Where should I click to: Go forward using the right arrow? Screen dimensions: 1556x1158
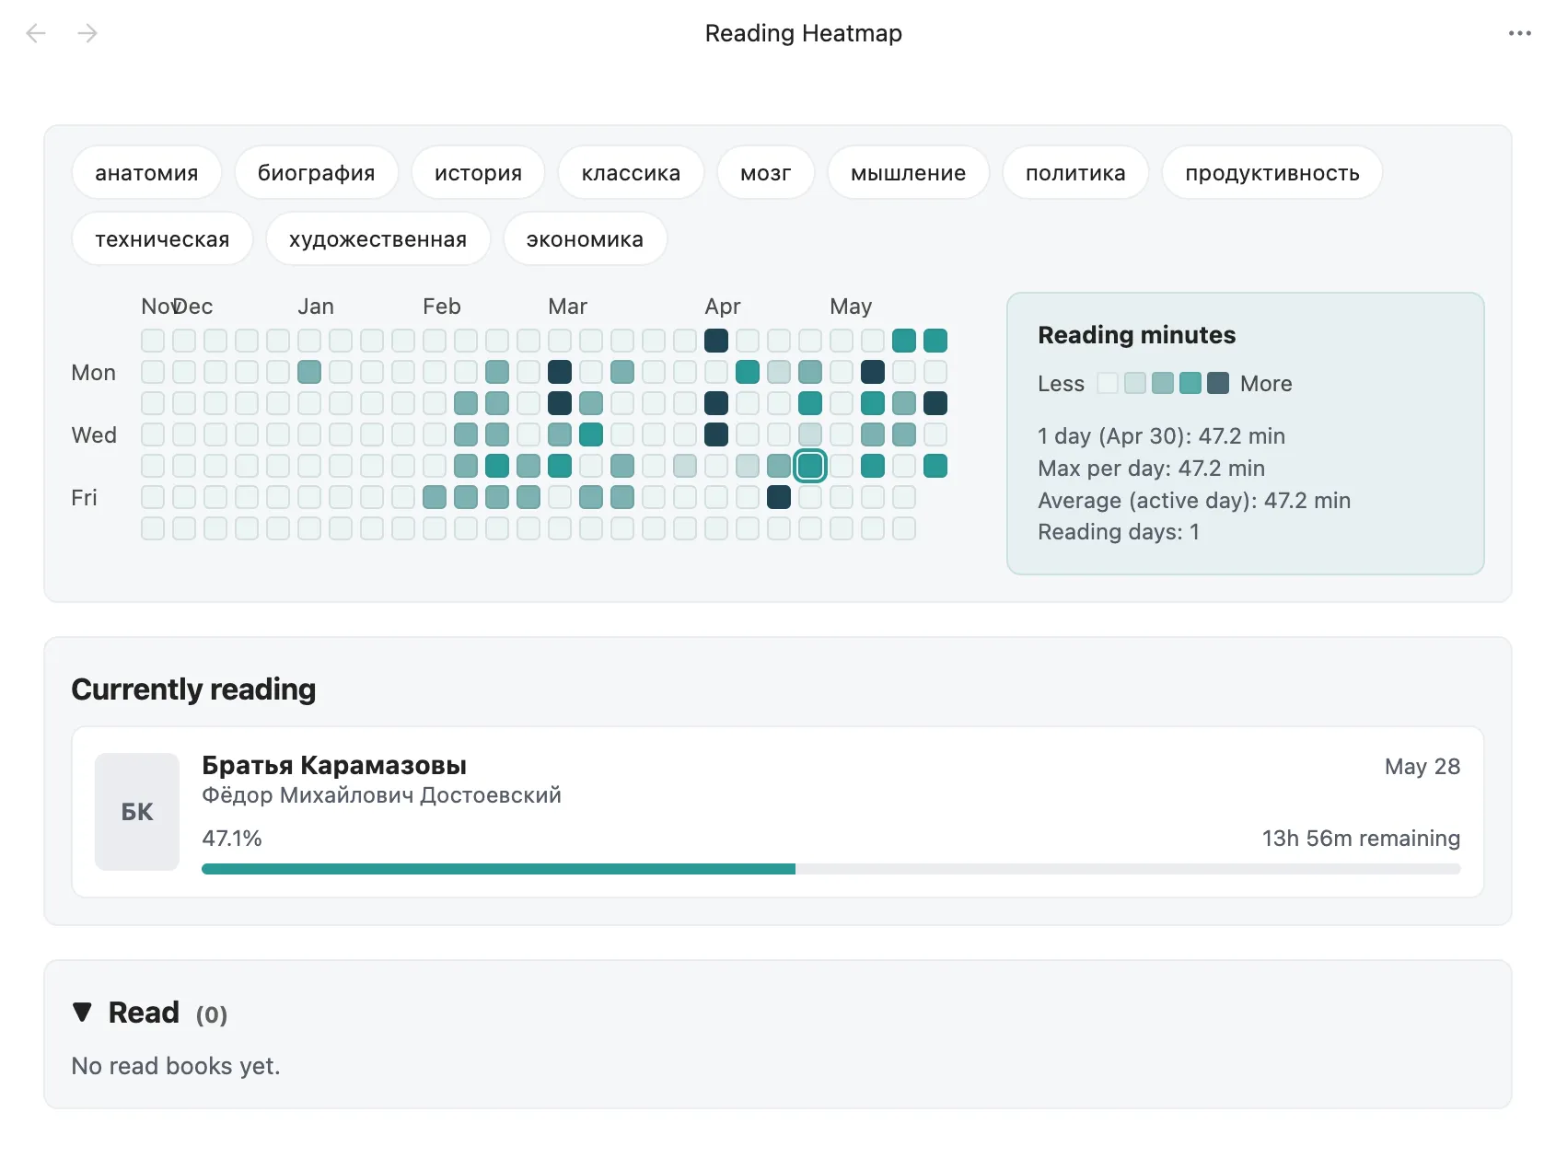click(x=87, y=34)
